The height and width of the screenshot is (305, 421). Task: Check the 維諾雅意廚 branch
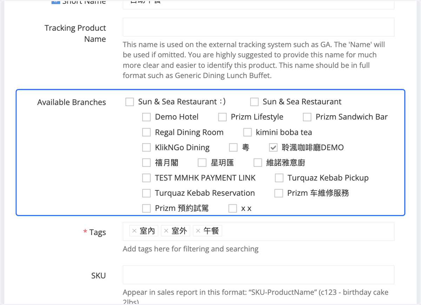tap(258, 162)
